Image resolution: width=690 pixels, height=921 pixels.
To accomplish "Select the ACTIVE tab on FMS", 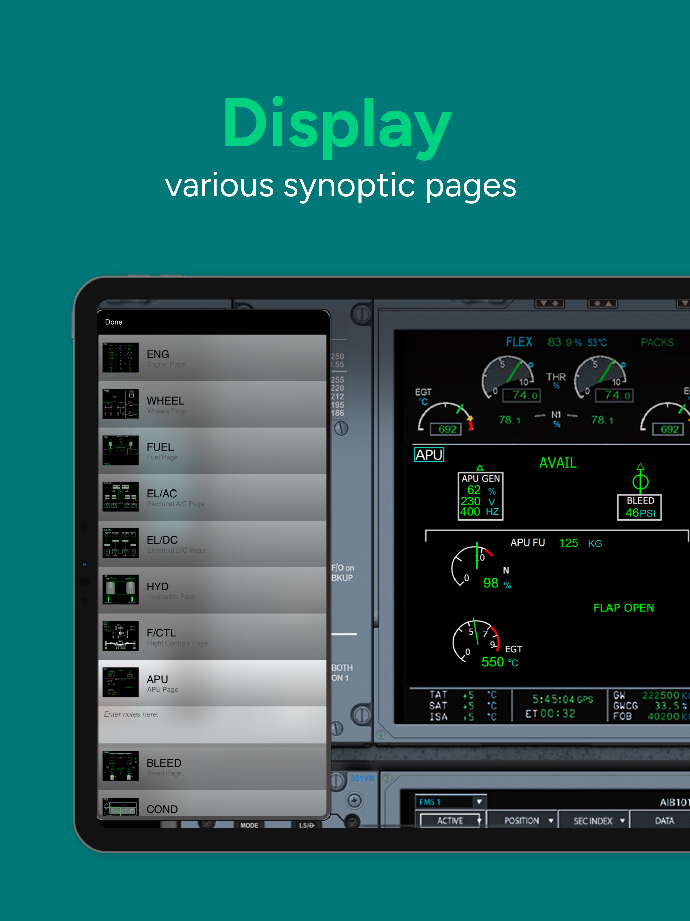I will (x=450, y=821).
